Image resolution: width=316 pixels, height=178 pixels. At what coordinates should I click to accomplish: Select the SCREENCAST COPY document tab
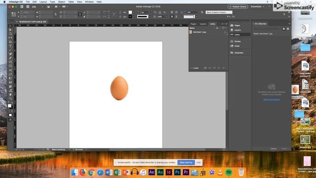(x=33, y=22)
